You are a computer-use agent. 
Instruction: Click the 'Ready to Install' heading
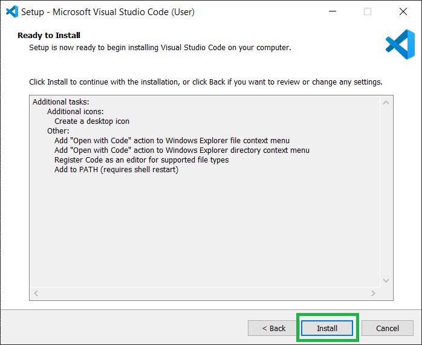49,35
